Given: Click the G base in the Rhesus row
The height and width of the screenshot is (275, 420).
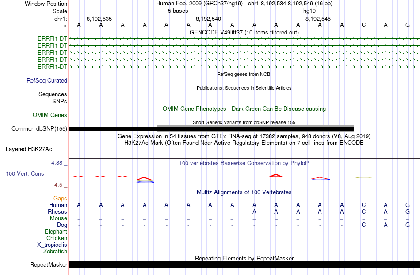Looking at the screenshot, I should pyautogui.click(x=408, y=211).
